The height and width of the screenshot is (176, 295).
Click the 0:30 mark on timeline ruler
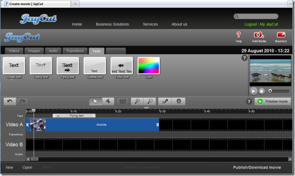point(163,111)
